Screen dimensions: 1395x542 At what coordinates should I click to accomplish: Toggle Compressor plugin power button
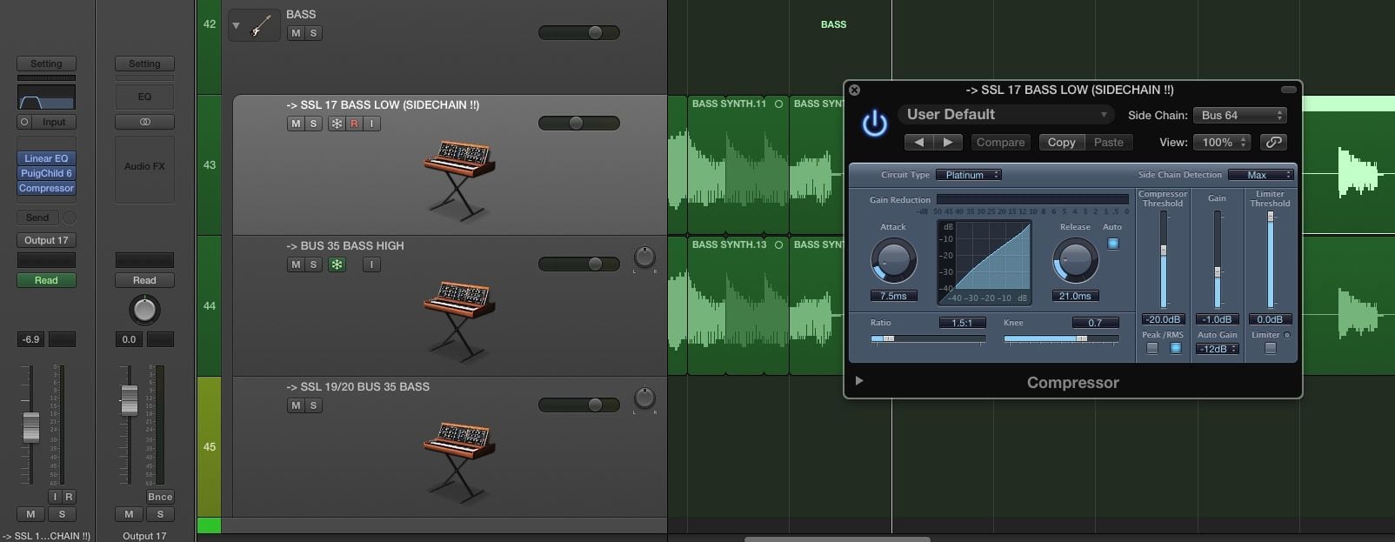tap(874, 124)
